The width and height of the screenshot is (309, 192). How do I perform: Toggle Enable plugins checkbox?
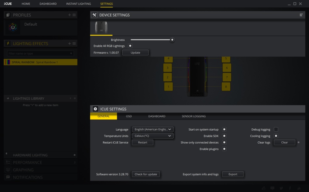224,149
